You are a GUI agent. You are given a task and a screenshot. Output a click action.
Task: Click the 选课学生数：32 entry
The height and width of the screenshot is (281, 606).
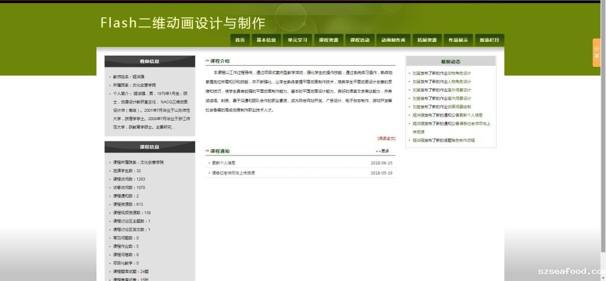[127, 171]
